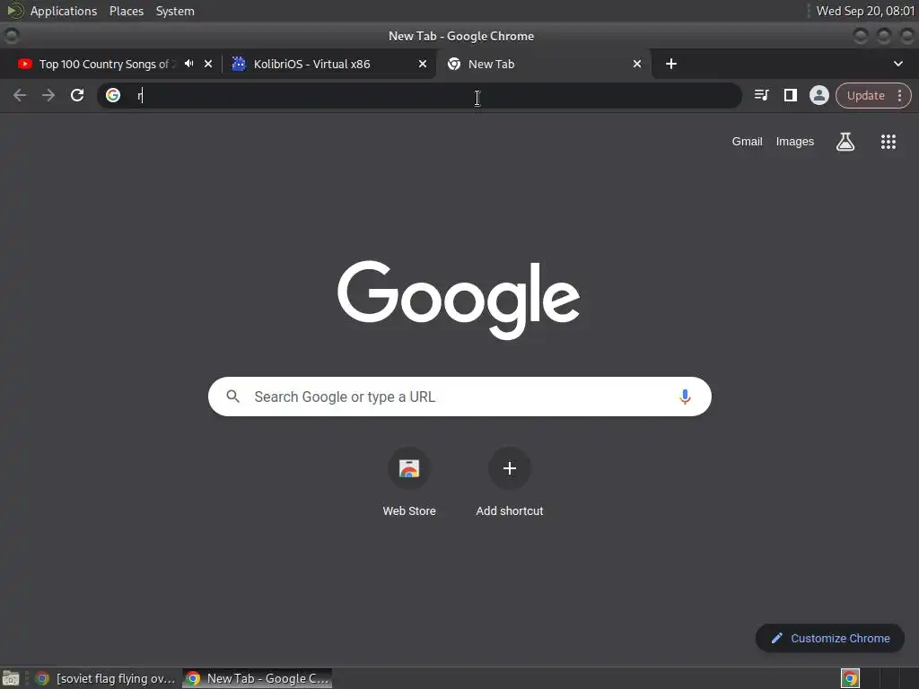Screen dimensions: 919x689
Task: Click the Chrome tray icon at bottom right
Action: 850,678
